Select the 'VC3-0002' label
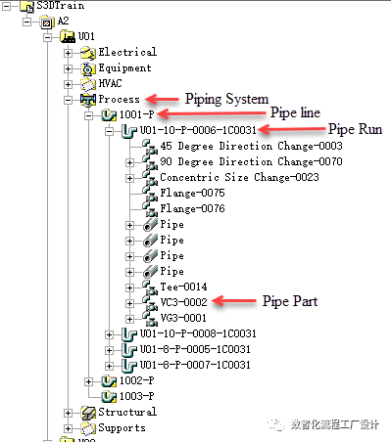 pyautogui.click(x=183, y=302)
